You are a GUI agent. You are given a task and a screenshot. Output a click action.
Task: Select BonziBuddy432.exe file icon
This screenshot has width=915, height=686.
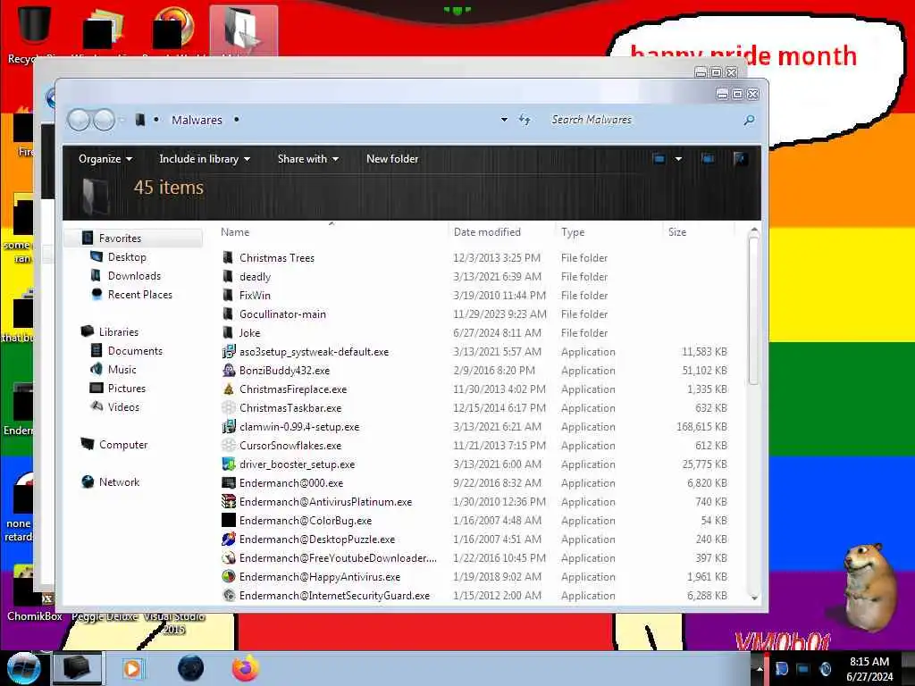(229, 371)
